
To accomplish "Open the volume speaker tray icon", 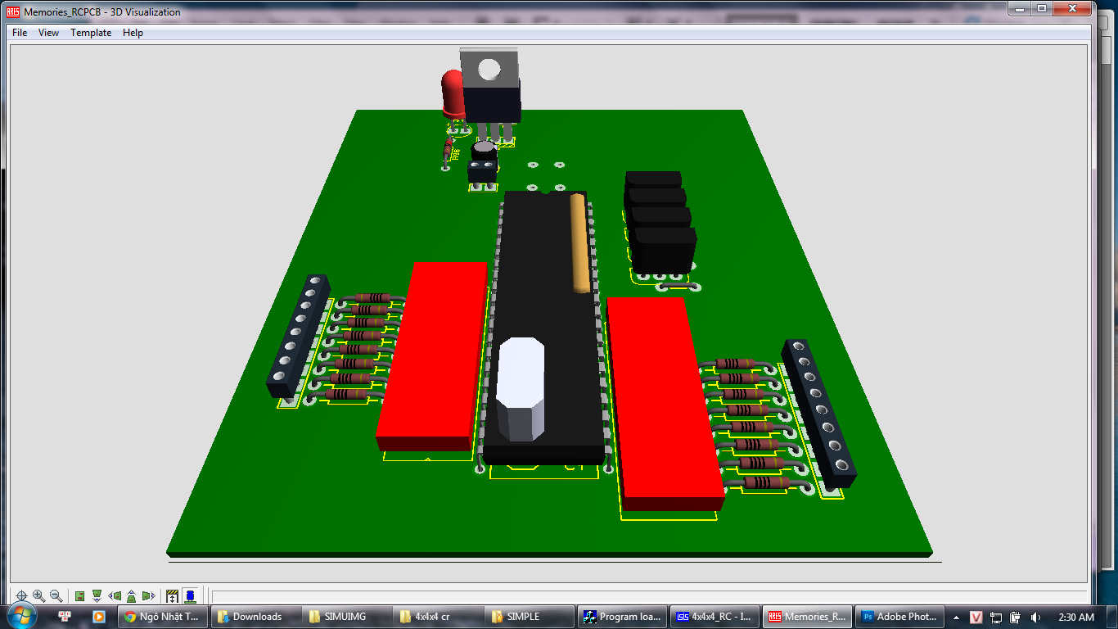I will pyautogui.click(x=1035, y=617).
